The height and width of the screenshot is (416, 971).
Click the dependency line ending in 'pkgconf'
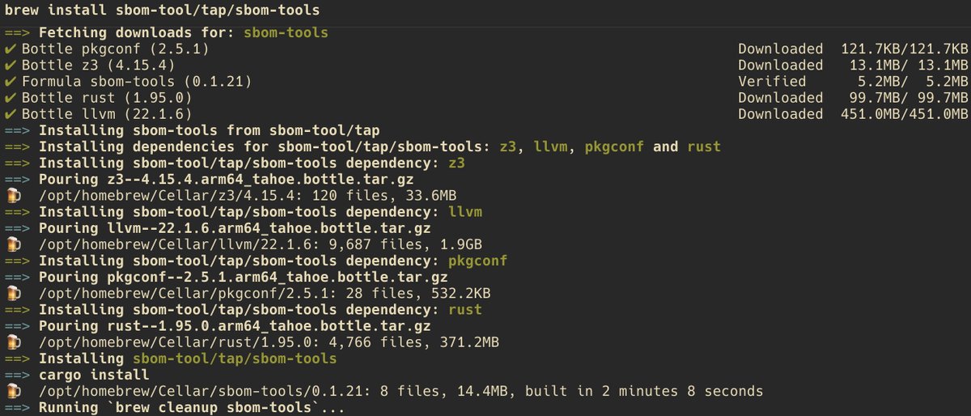(x=257, y=261)
